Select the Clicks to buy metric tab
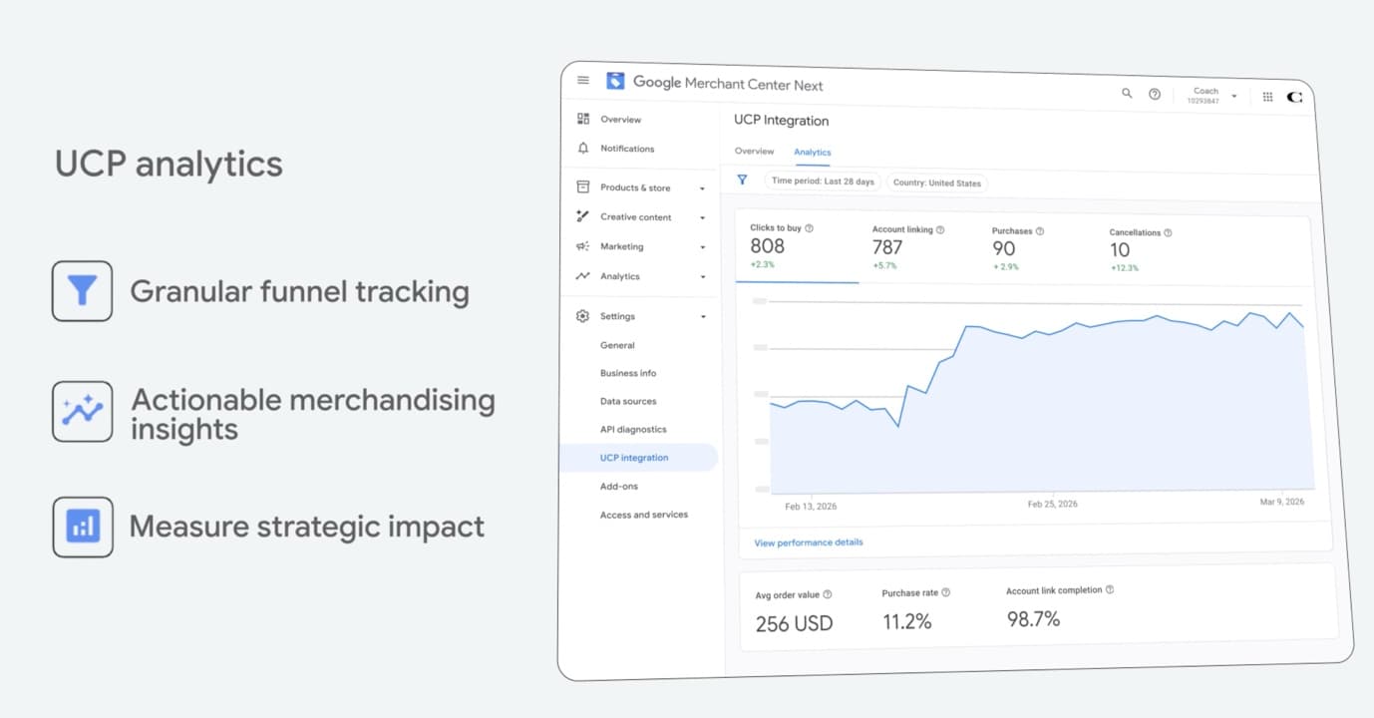Viewport: 1374px width, 718px height. click(x=799, y=248)
